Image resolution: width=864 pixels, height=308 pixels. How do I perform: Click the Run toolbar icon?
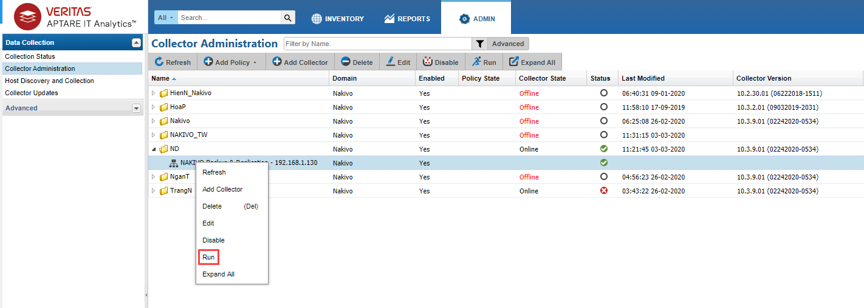[476, 62]
